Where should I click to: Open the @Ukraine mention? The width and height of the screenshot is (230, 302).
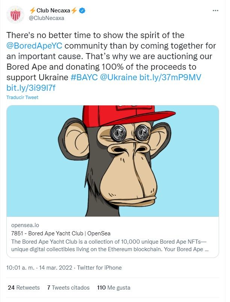click(118, 78)
